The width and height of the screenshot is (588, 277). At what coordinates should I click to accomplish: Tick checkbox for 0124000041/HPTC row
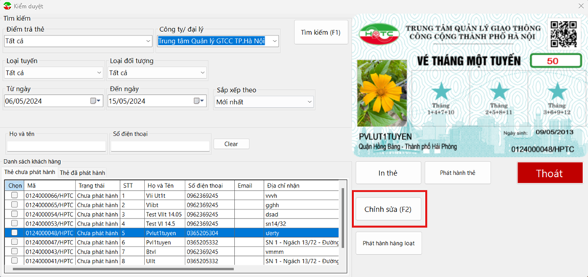pos(15,260)
